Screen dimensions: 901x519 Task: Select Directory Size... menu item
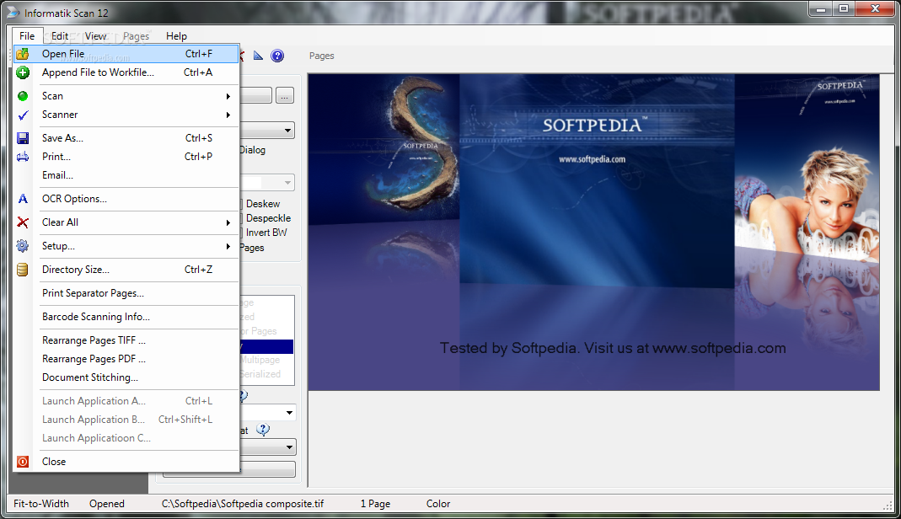coord(126,270)
